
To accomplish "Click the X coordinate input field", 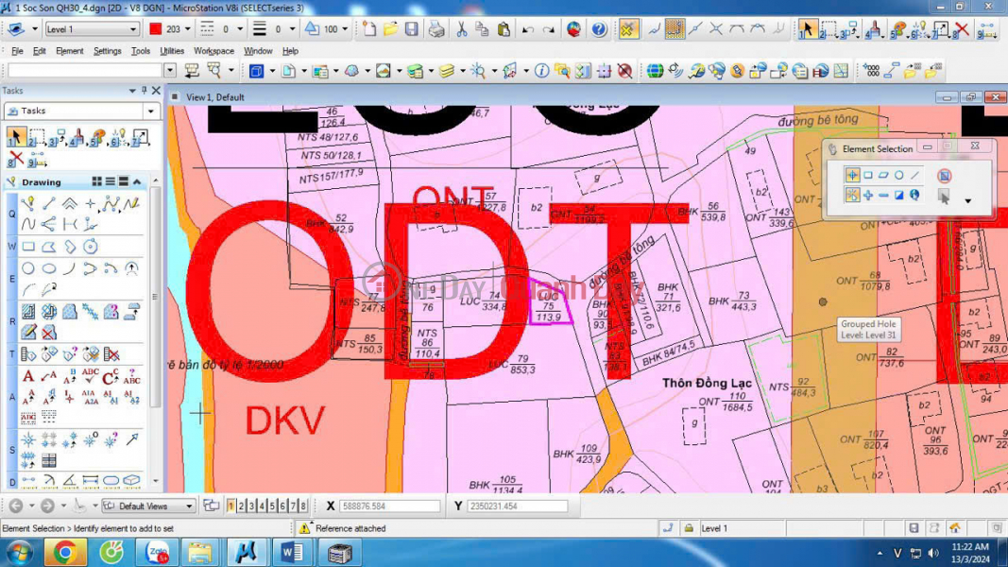I will (x=389, y=507).
